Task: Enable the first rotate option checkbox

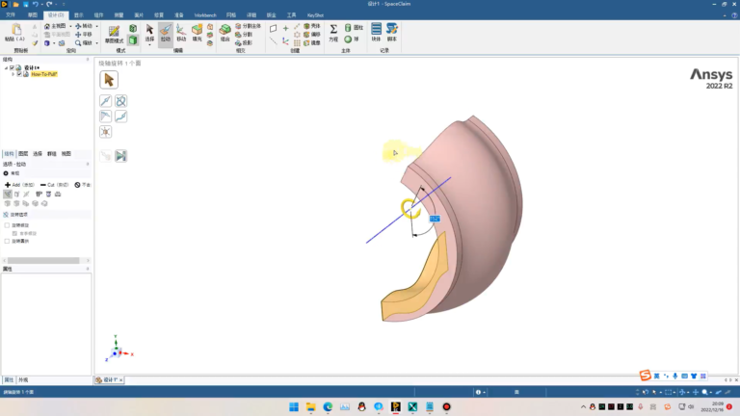Action: pos(7,225)
